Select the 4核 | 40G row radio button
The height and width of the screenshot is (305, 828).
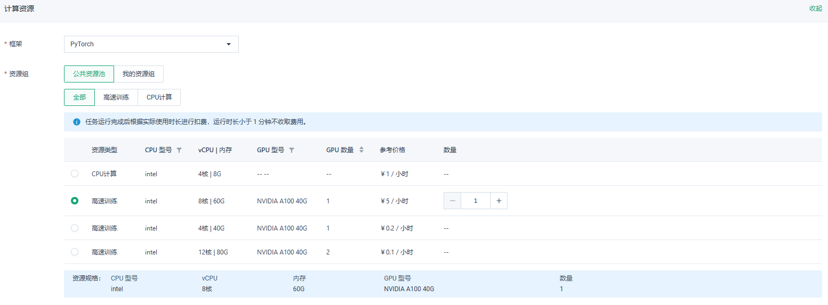pos(75,228)
